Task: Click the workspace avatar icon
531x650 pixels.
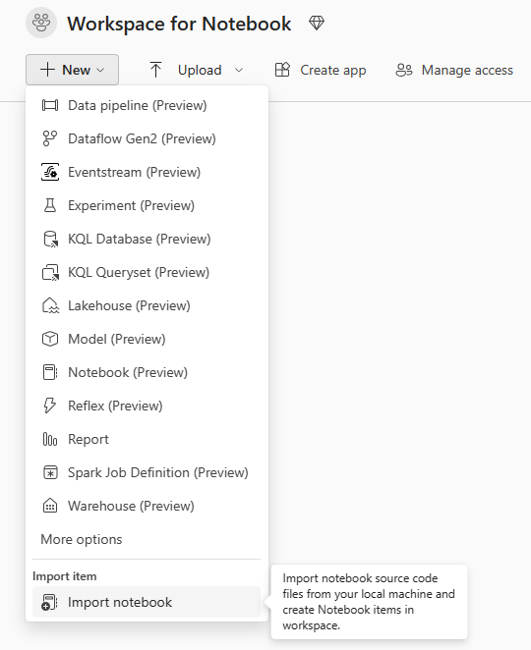Action: pos(41,23)
